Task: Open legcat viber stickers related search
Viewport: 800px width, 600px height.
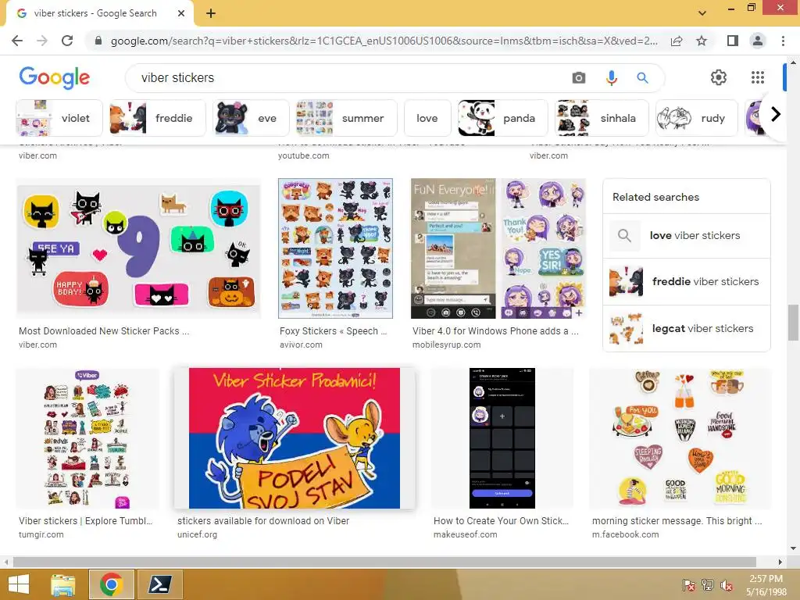Action: point(686,329)
